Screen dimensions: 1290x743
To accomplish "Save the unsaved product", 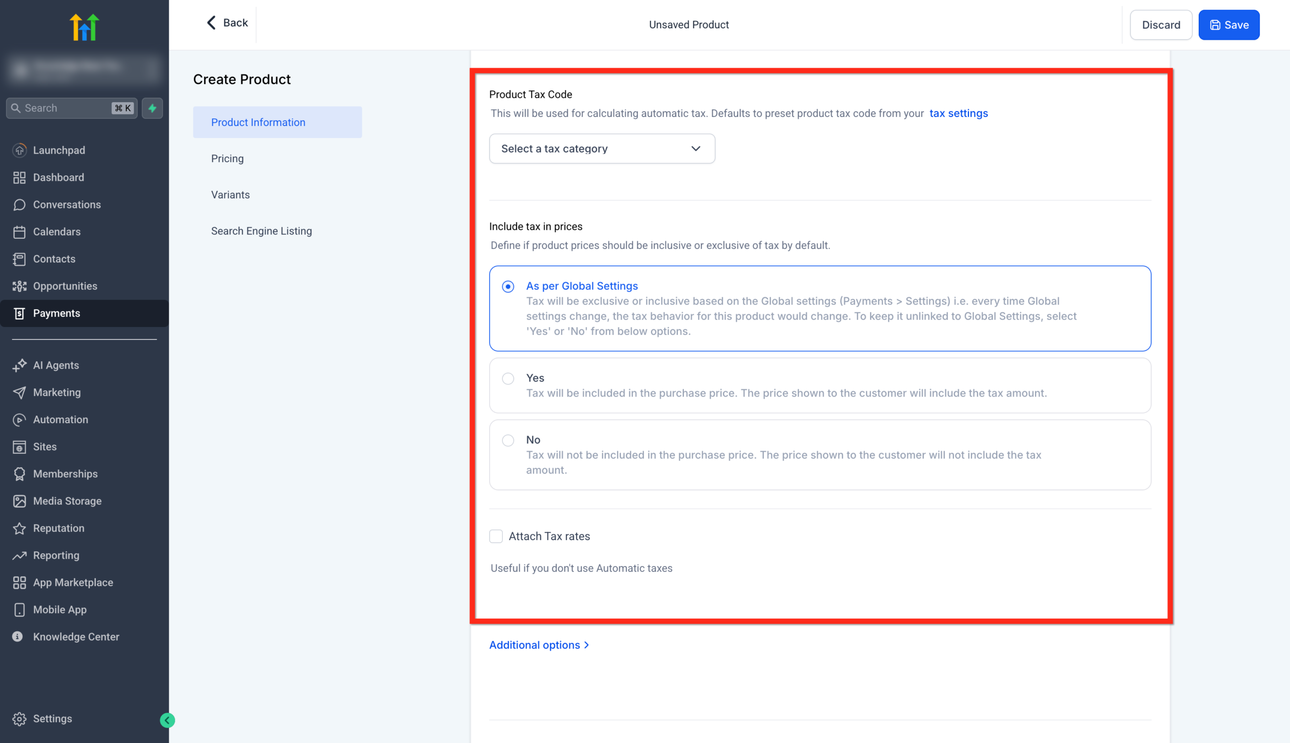I will [1229, 25].
